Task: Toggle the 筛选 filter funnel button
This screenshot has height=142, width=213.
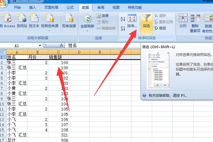Action: [x=146, y=23]
